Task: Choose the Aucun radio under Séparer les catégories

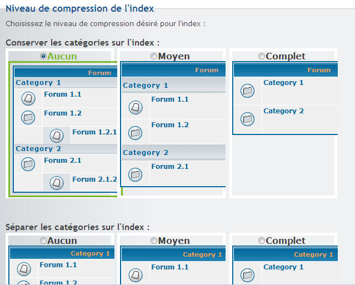Action: point(43,241)
